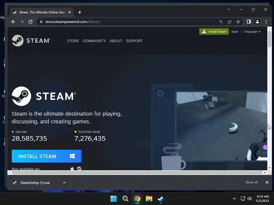274x205 pixels.
Task: Click the green Install Steam button
Action: coord(214,31)
